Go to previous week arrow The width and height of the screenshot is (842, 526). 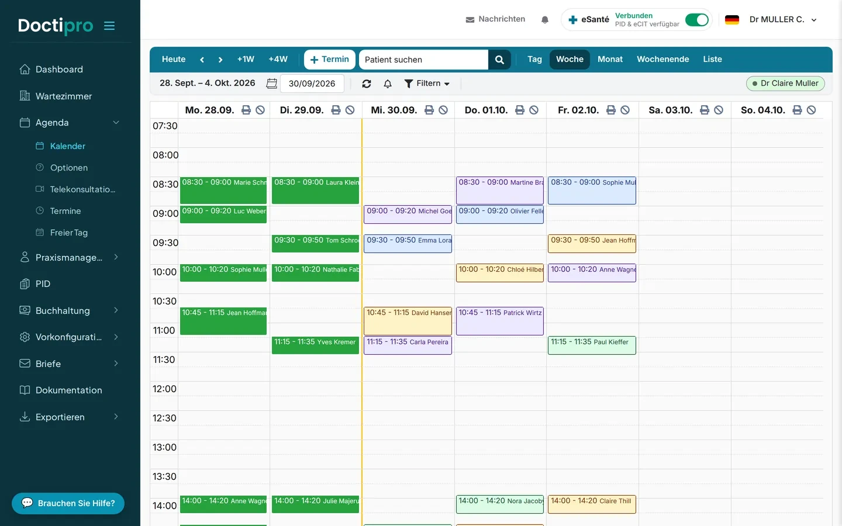point(202,60)
